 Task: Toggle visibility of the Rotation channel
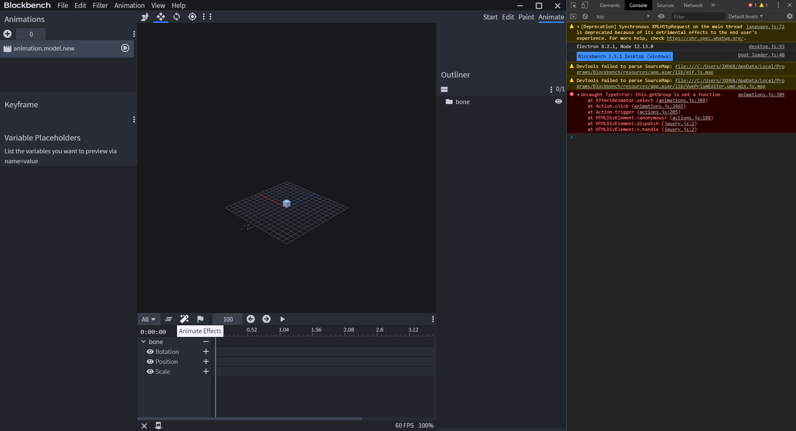coord(150,351)
